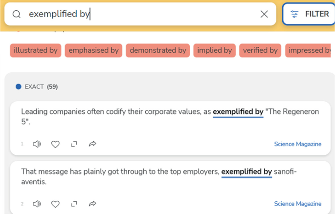Viewport: 335px width, 214px height.
Task: Select the "emphasised by" suggestion chip
Action: point(93,50)
